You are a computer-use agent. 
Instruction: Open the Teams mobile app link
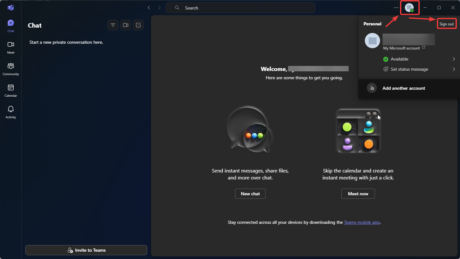click(362, 222)
